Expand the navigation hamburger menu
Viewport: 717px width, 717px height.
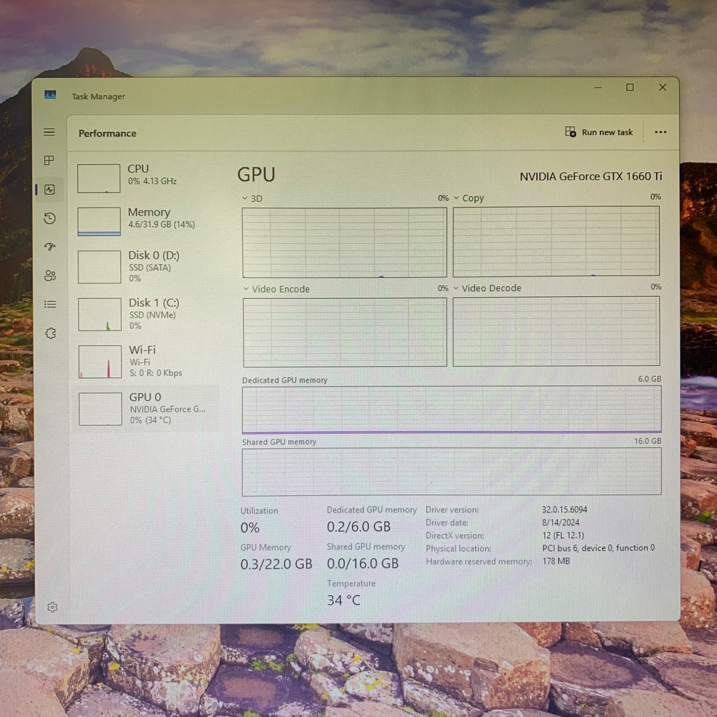[x=50, y=132]
